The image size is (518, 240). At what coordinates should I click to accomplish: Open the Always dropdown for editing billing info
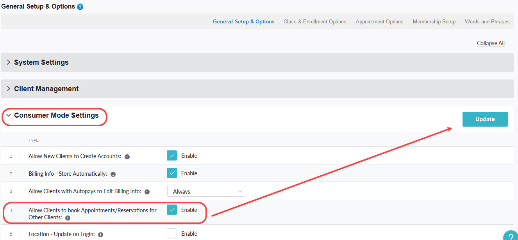point(206,191)
